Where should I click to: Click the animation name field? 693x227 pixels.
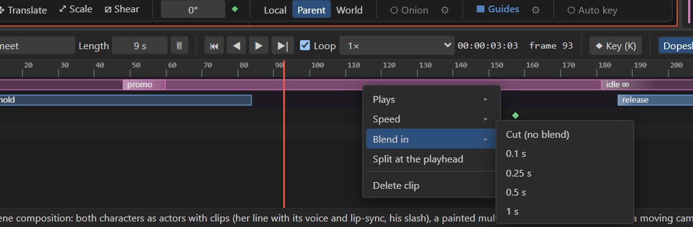38,46
